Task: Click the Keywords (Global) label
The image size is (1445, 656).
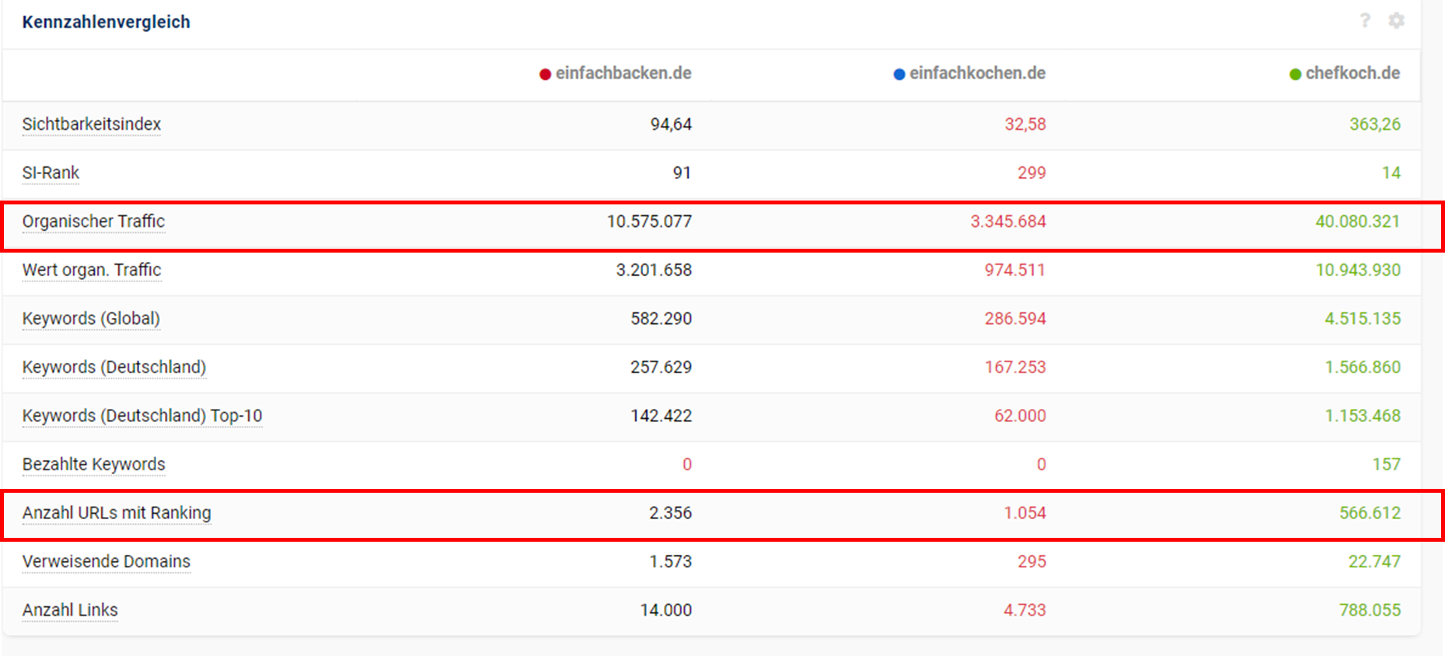Action: pos(91,319)
